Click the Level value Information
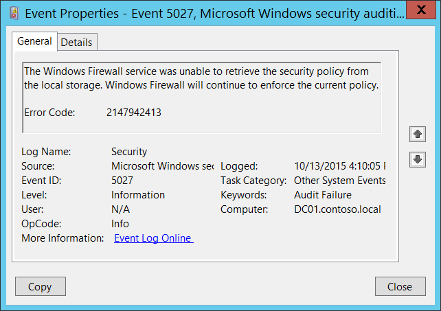Screen dimensions: 441x311 coord(138,195)
